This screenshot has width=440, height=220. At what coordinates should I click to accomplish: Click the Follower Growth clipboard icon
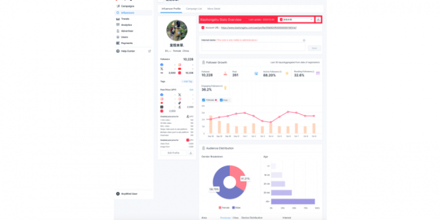[x=204, y=62]
